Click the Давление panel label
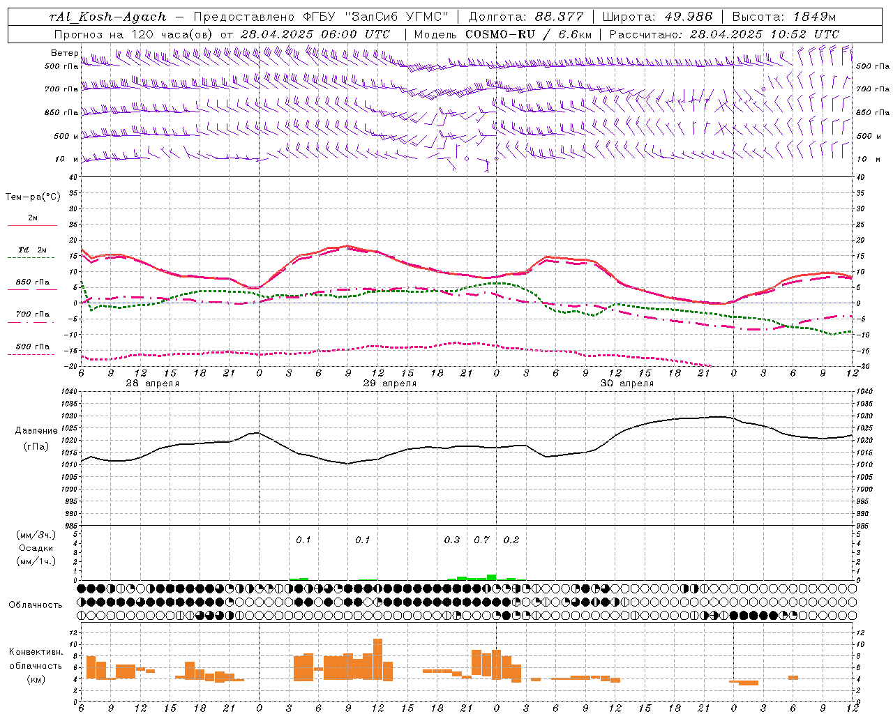893x714 pixels. (x=36, y=431)
